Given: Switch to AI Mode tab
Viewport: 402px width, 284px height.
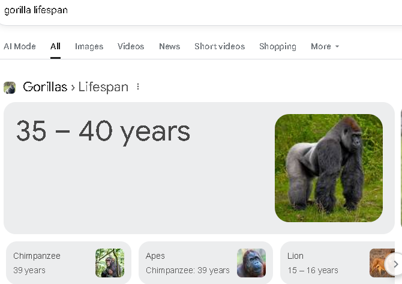Looking at the screenshot, I should pos(19,46).
